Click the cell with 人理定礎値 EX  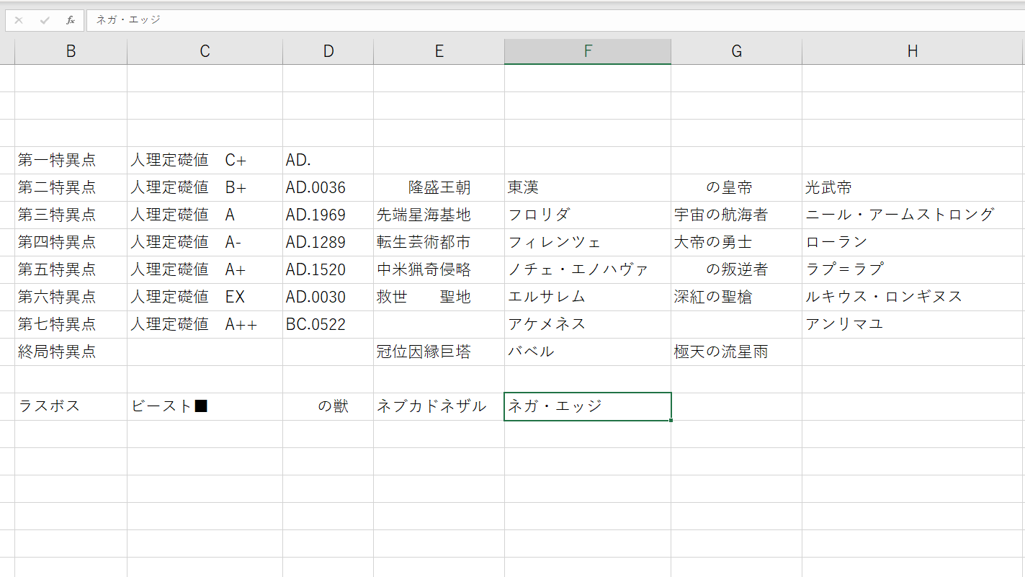click(205, 297)
